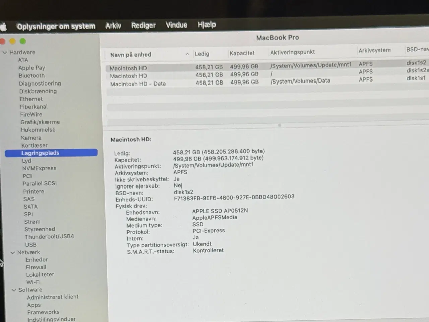Open the Hjælp menu
Screen dimensions: 429x322
[207, 25]
